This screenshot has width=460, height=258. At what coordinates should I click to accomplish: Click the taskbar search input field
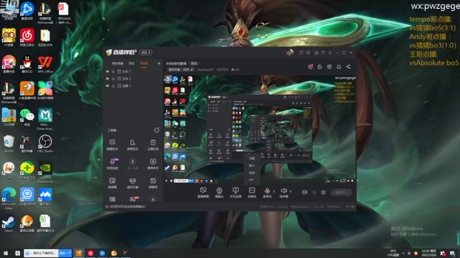point(41,253)
